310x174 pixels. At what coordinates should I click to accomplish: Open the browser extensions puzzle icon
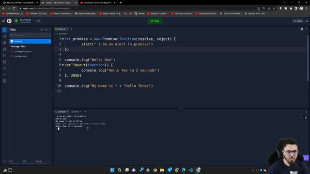pos(291,9)
